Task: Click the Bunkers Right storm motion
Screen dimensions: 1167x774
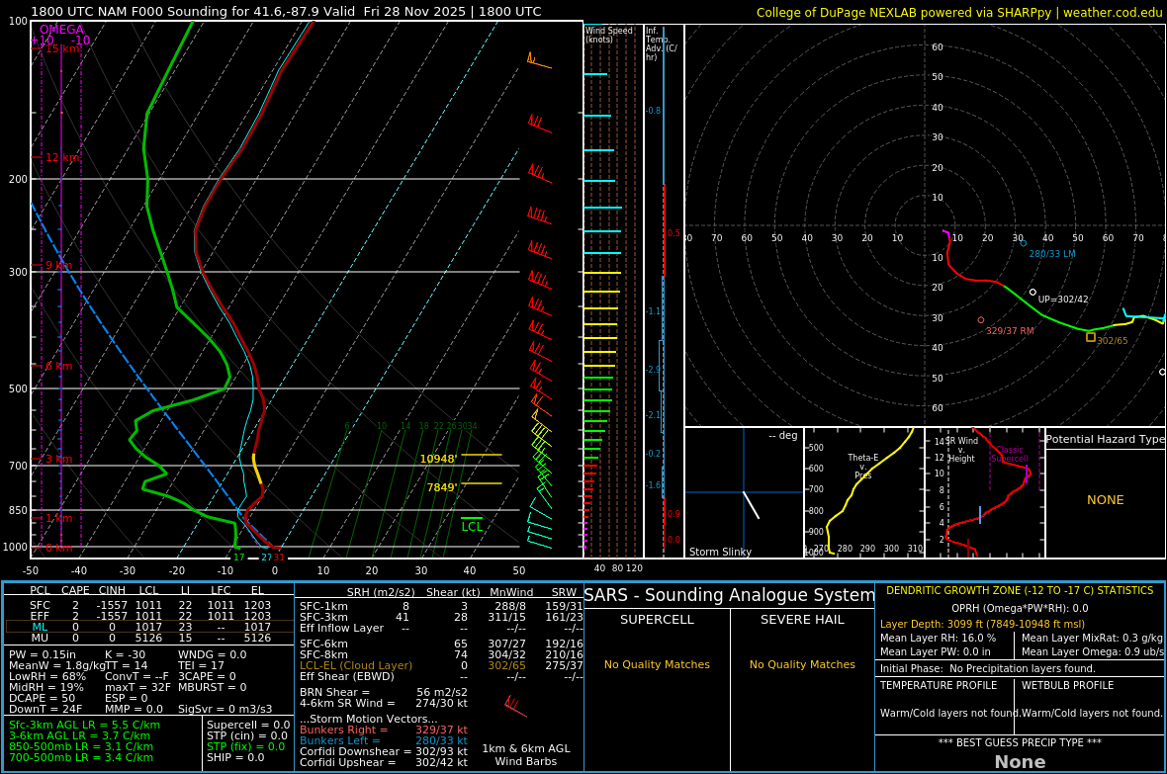Action: click(x=384, y=731)
